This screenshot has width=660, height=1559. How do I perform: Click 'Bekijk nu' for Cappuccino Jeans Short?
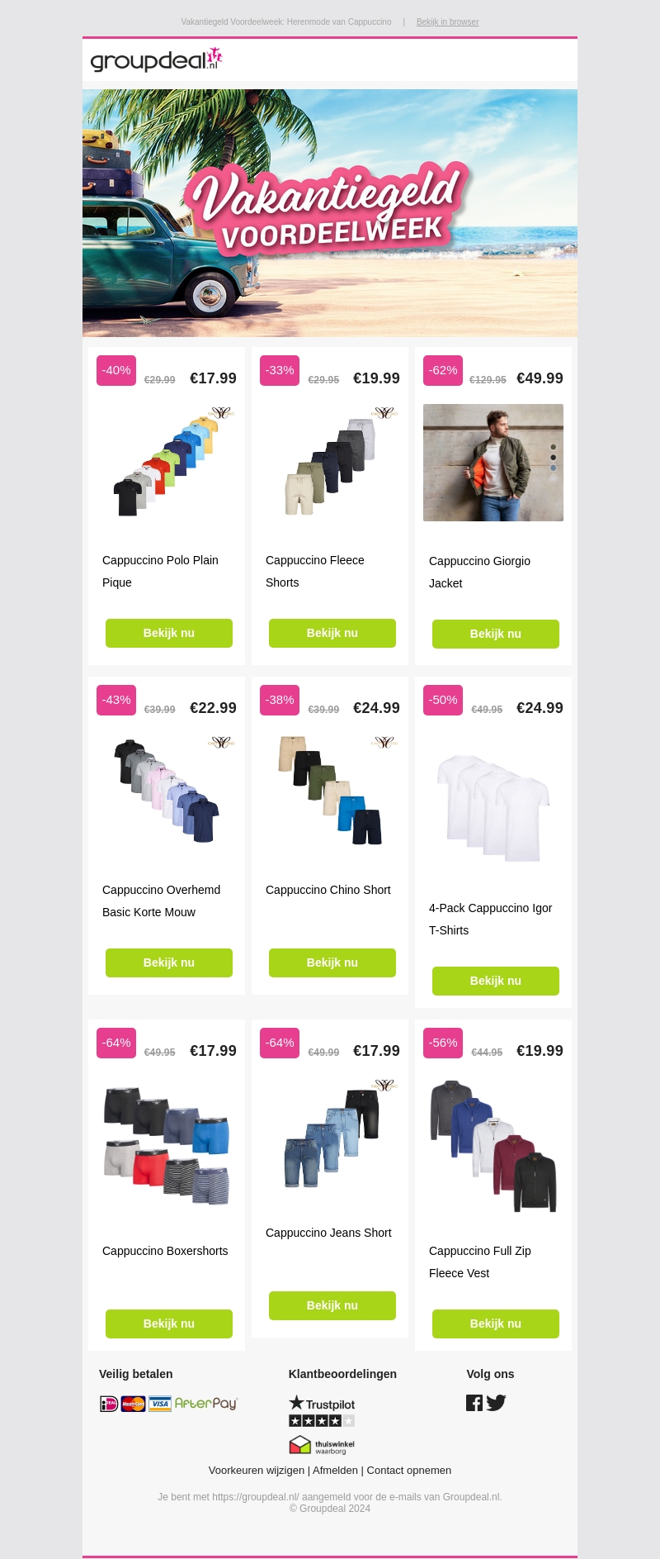[x=332, y=1305]
